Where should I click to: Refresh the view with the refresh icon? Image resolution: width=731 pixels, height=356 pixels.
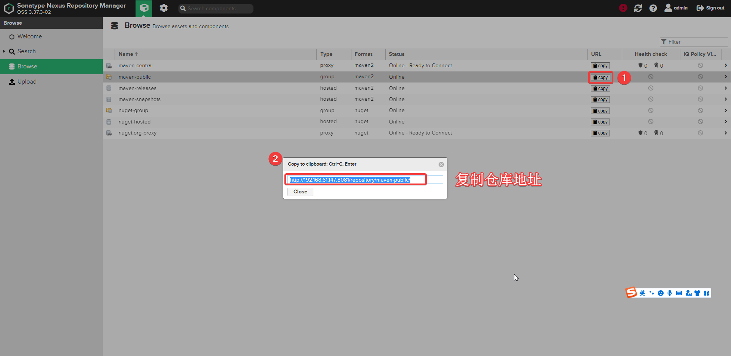(638, 8)
